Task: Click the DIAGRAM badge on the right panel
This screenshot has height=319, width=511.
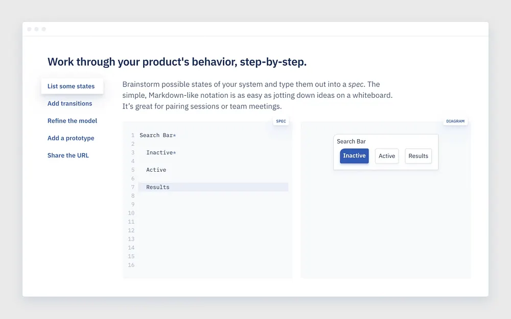Action: pos(455,121)
